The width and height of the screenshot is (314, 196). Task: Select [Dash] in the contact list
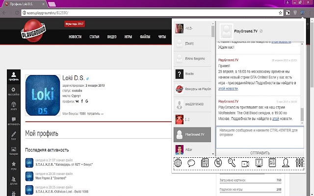click(x=192, y=44)
